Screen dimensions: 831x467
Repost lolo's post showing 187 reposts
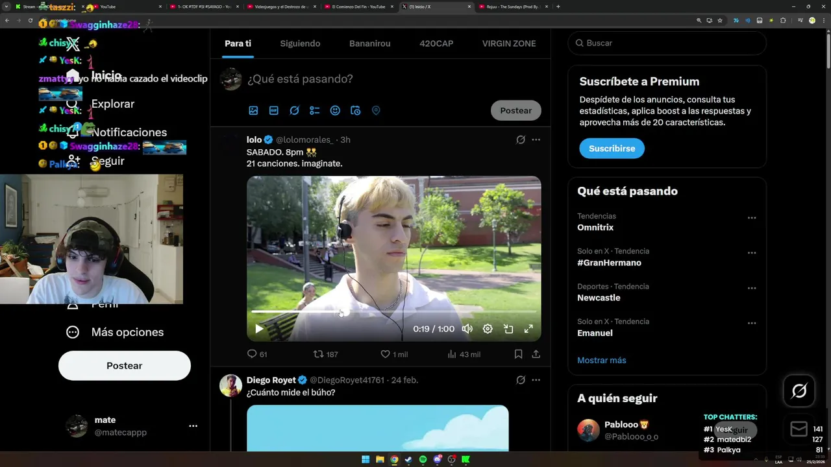326,354
